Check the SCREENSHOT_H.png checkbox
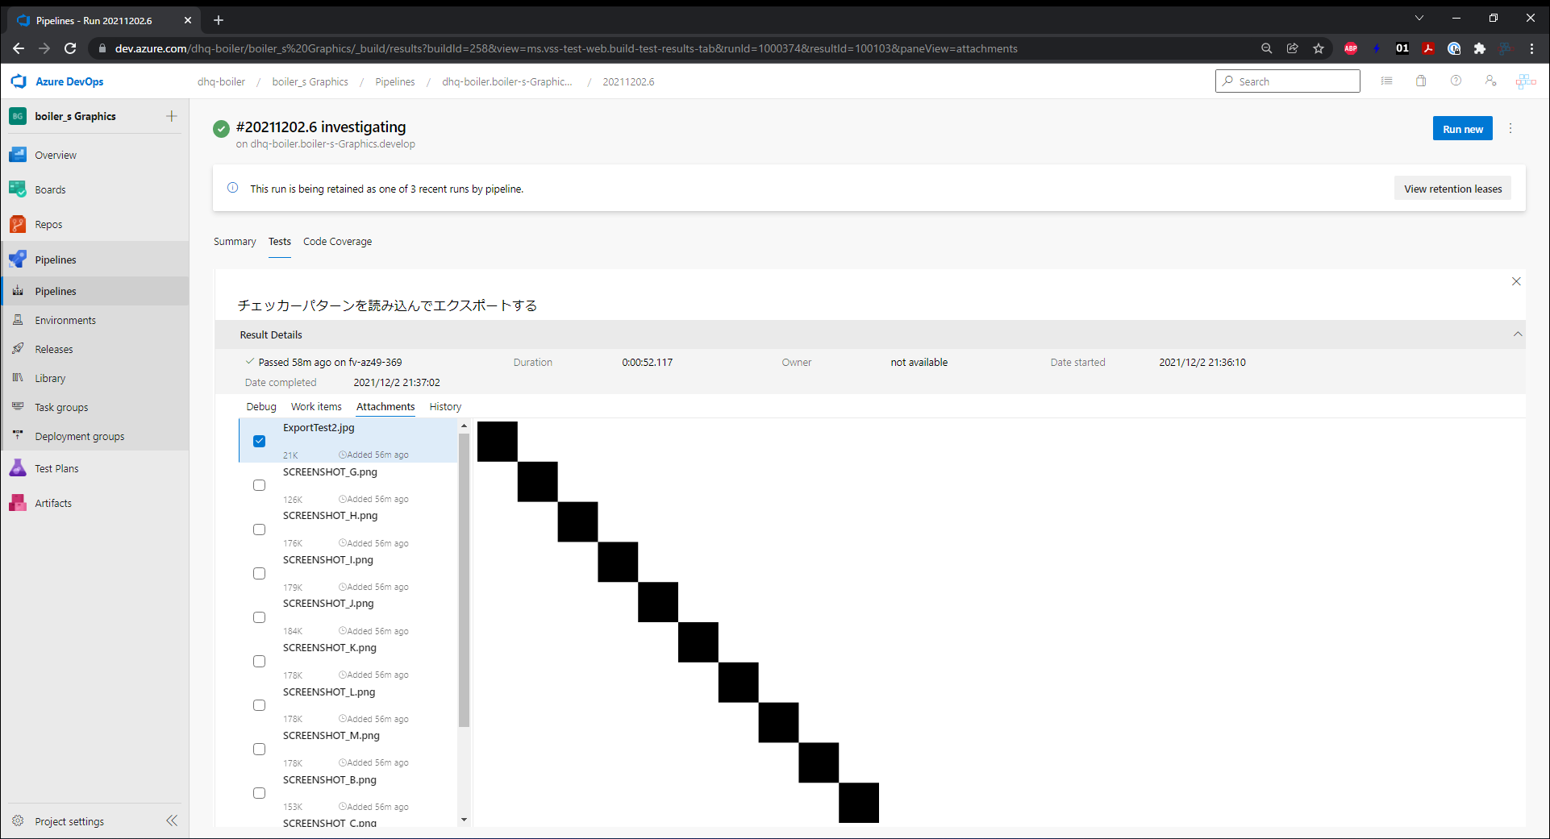Screen dimensions: 1550x839 (x=259, y=530)
